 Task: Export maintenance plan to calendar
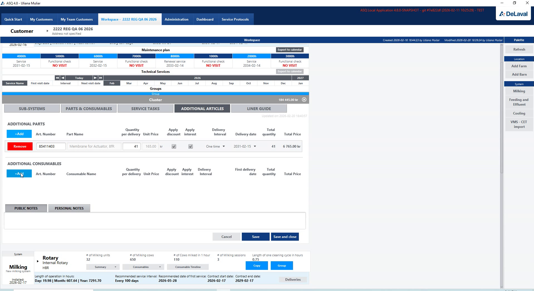(x=290, y=50)
